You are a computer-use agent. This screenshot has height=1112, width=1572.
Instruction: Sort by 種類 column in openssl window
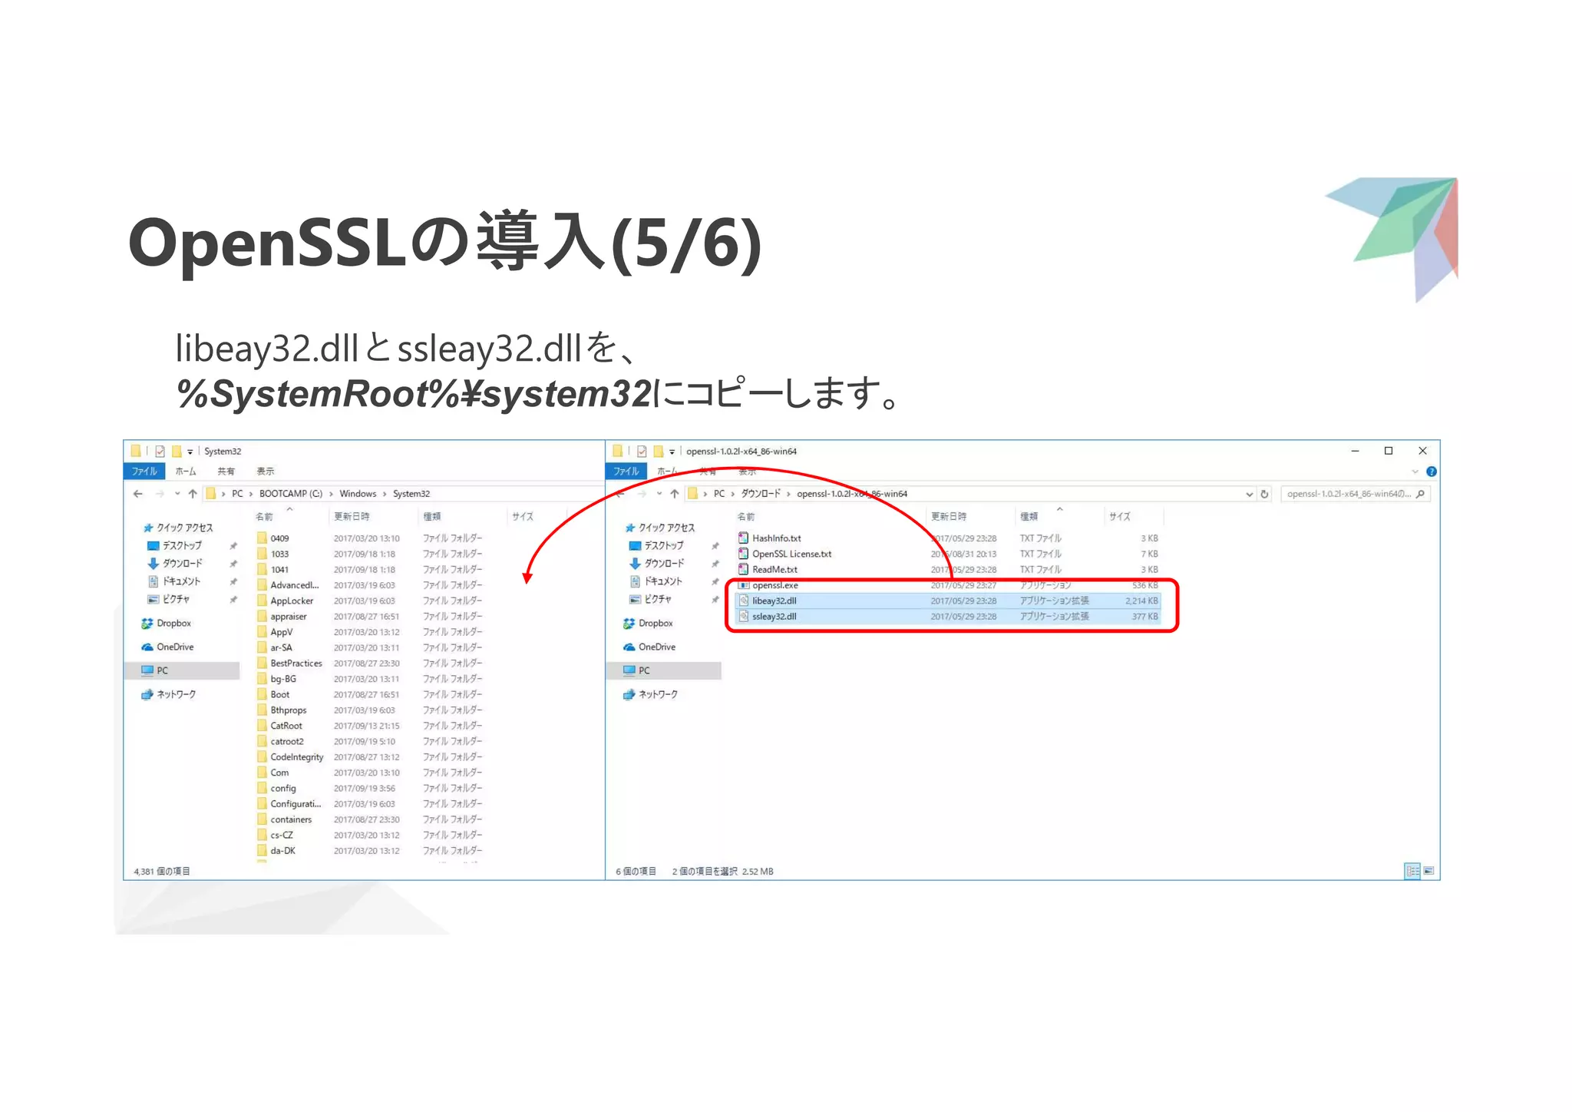[x=1029, y=517]
